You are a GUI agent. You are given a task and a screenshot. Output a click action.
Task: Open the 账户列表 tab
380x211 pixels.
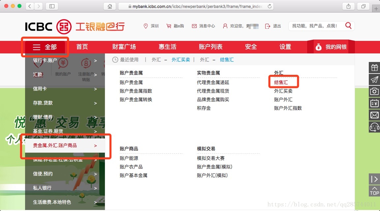(210, 47)
